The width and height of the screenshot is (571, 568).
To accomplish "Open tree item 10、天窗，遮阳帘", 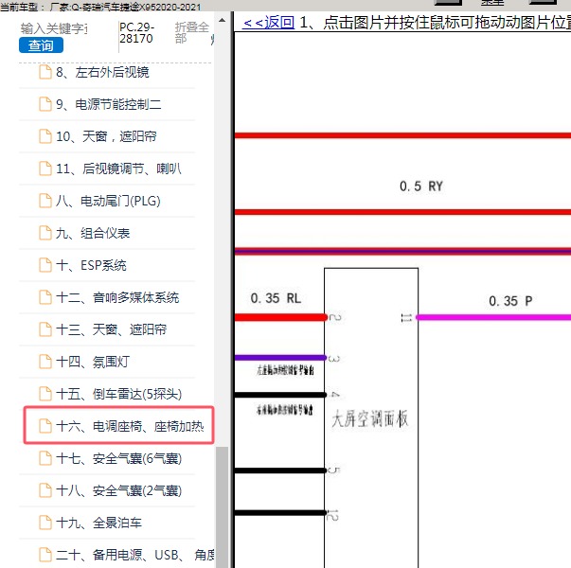I will [x=106, y=136].
